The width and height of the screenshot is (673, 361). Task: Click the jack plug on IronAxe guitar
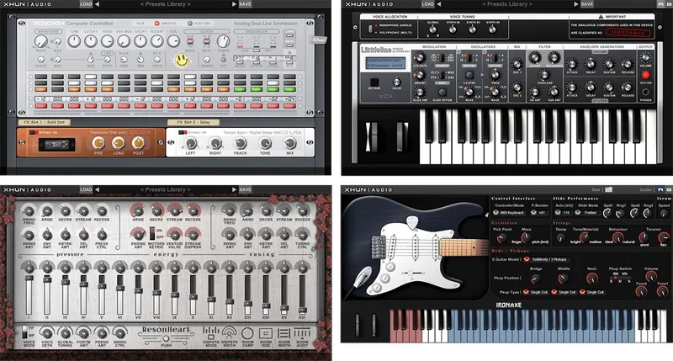point(362,278)
